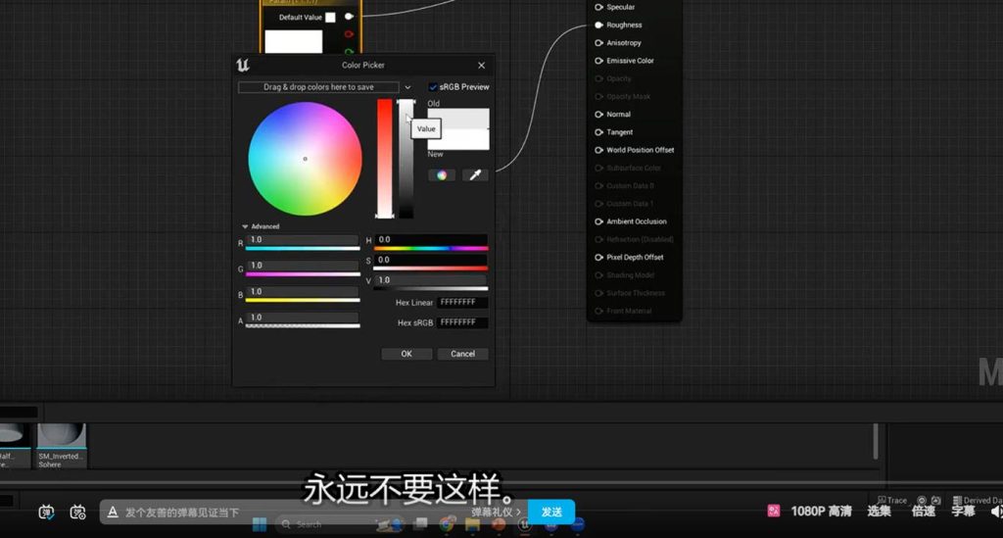Expand the saved colors theme dropdown

407,87
